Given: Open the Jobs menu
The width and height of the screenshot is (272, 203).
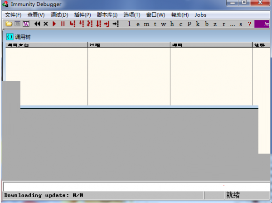Looking at the screenshot, I should 200,15.
